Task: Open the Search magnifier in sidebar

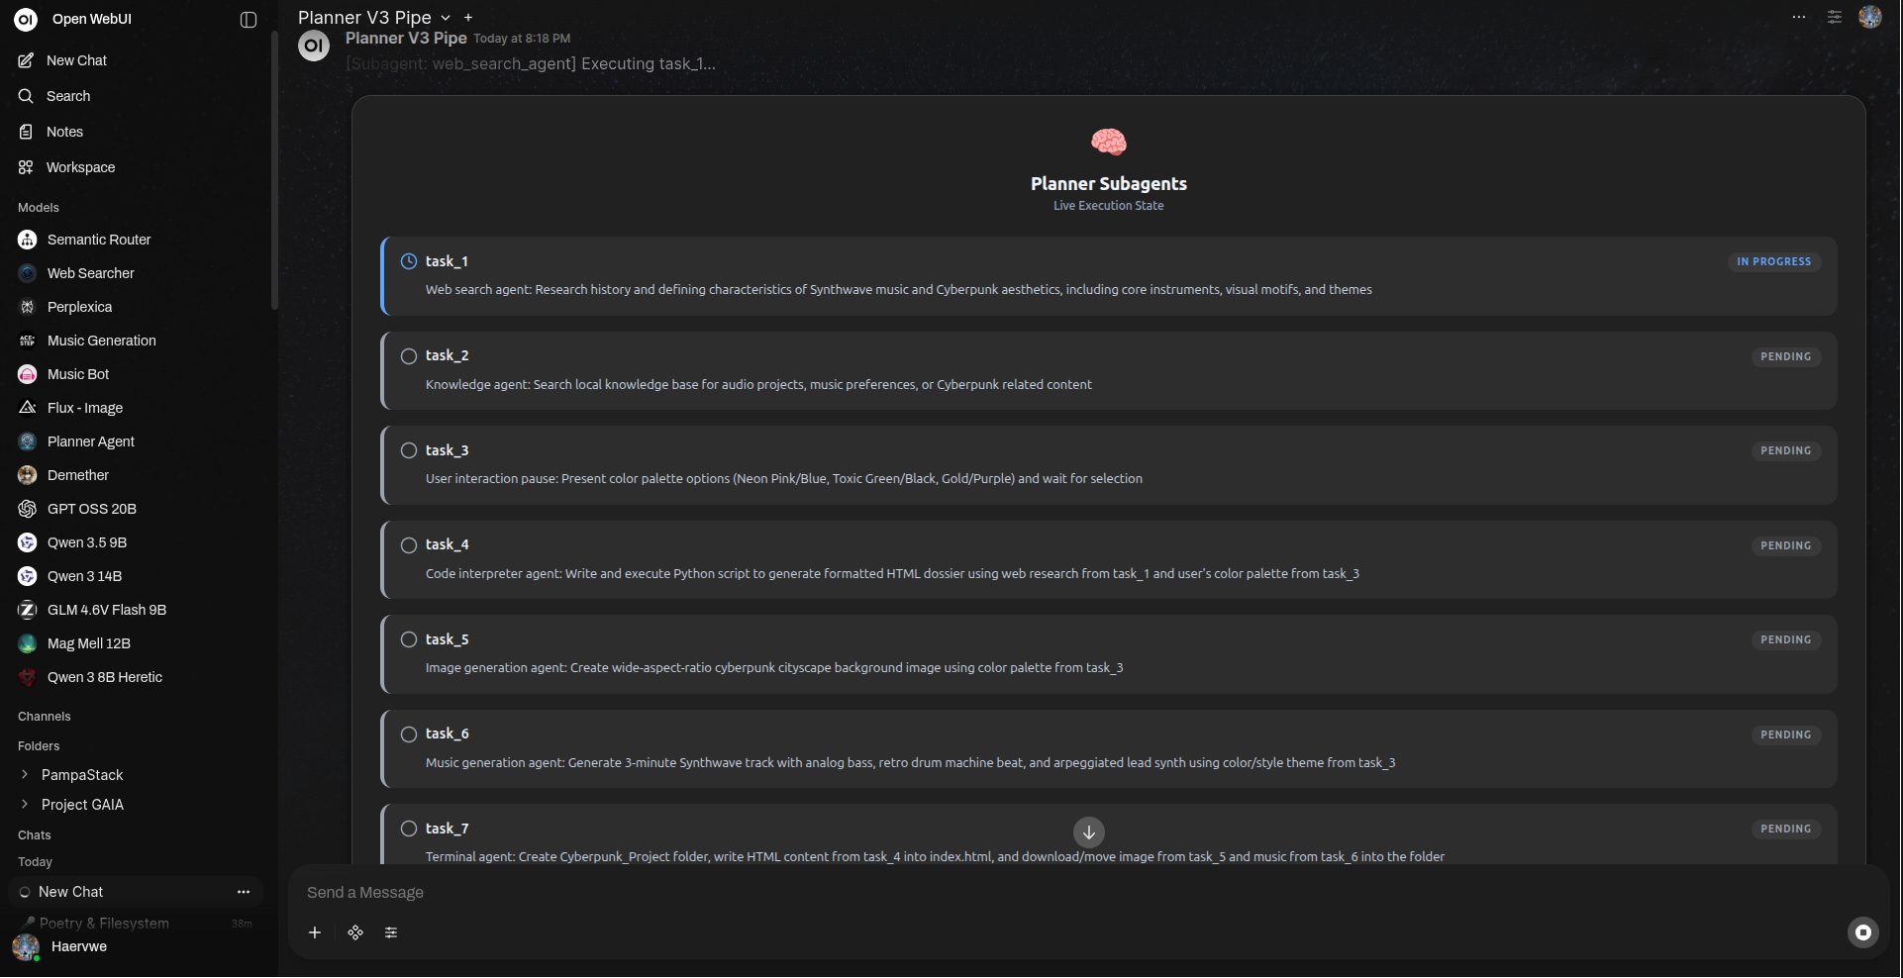Action: coord(27,96)
